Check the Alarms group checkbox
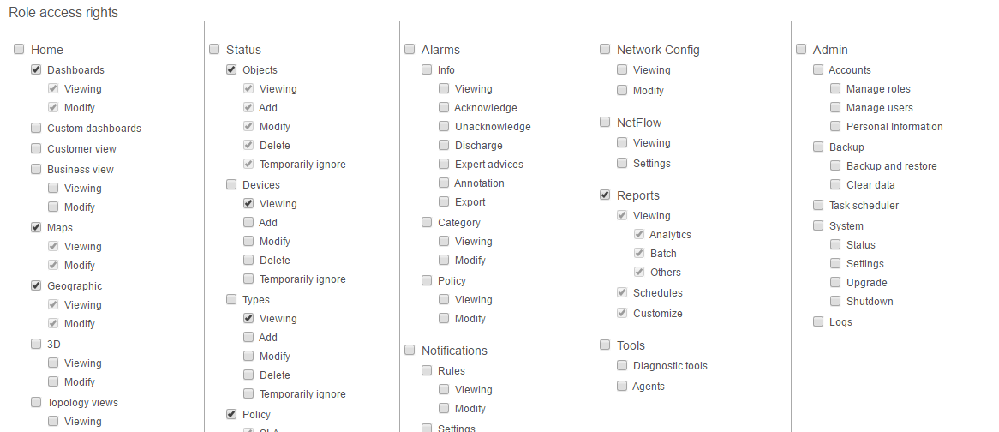Screen dimensions: 999x432 [410, 49]
